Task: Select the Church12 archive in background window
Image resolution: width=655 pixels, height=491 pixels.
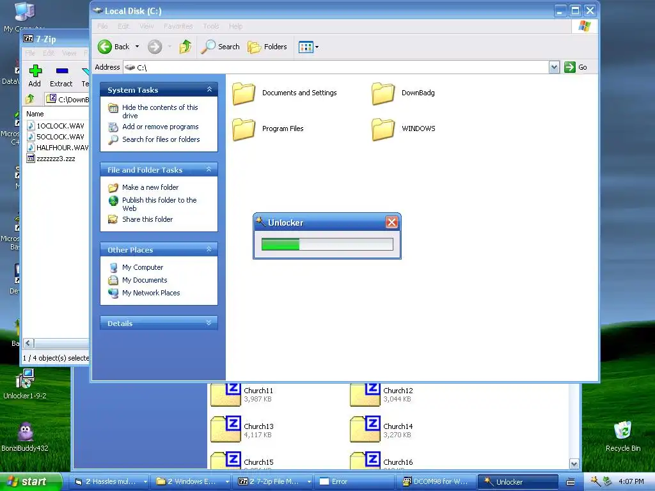Action: coord(382,394)
